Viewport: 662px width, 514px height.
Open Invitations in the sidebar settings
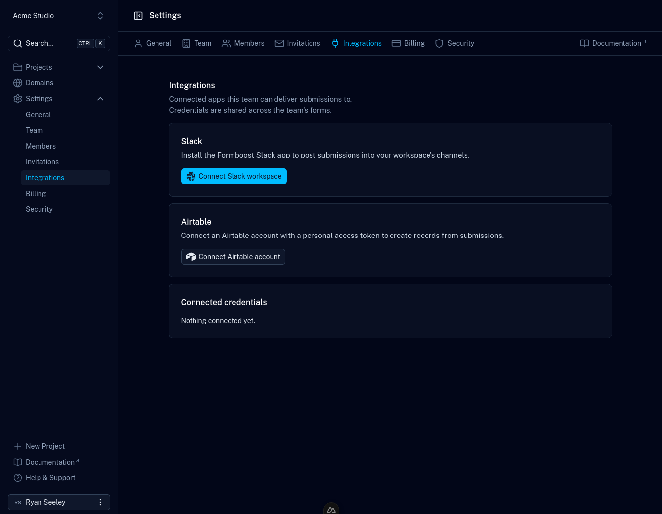[65, 162]
